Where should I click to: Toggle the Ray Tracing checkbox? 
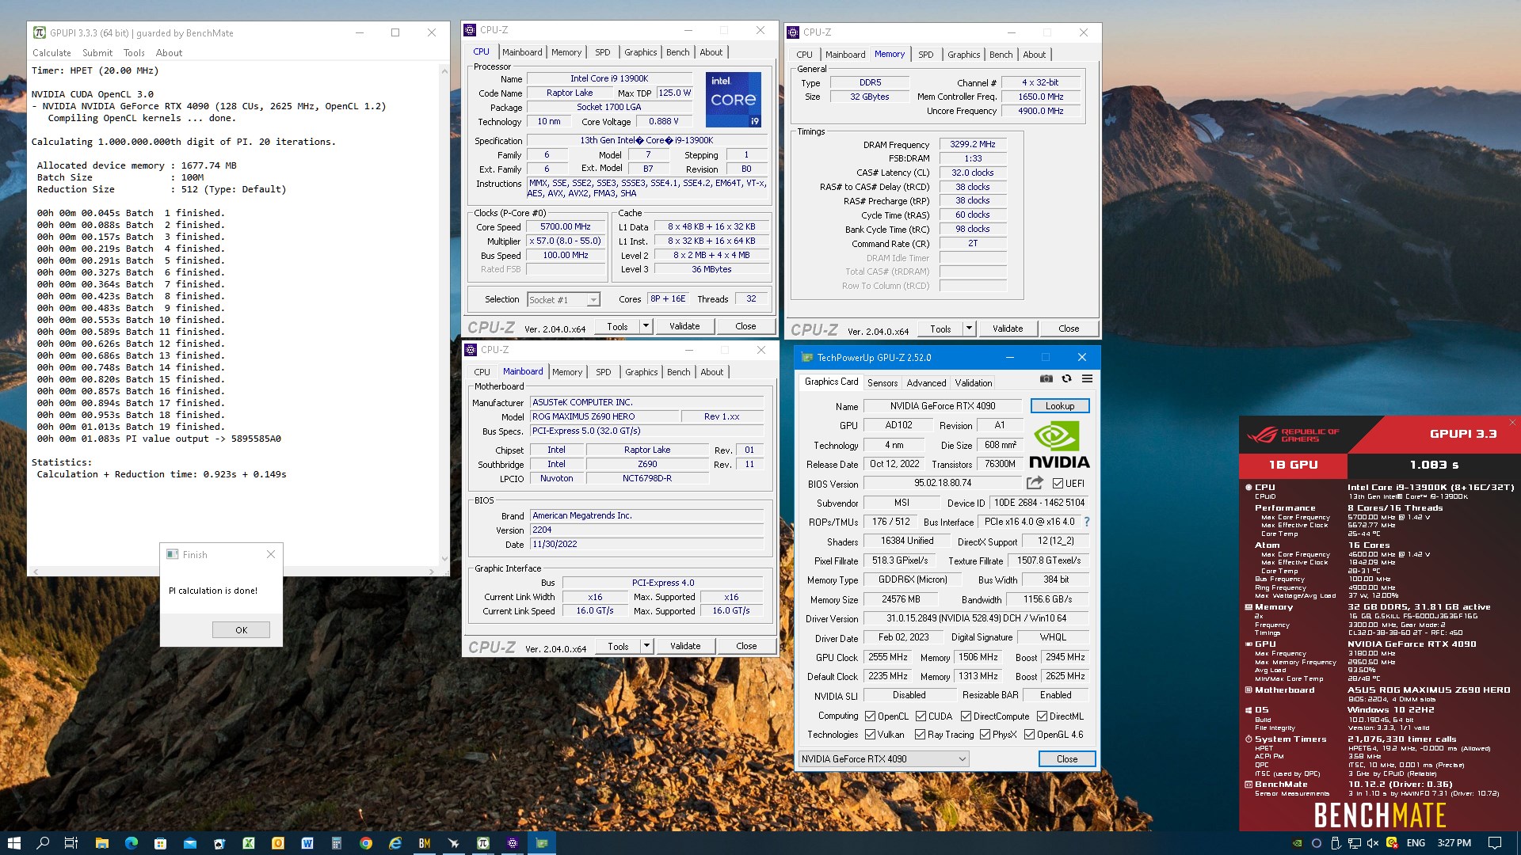[920, 734]
